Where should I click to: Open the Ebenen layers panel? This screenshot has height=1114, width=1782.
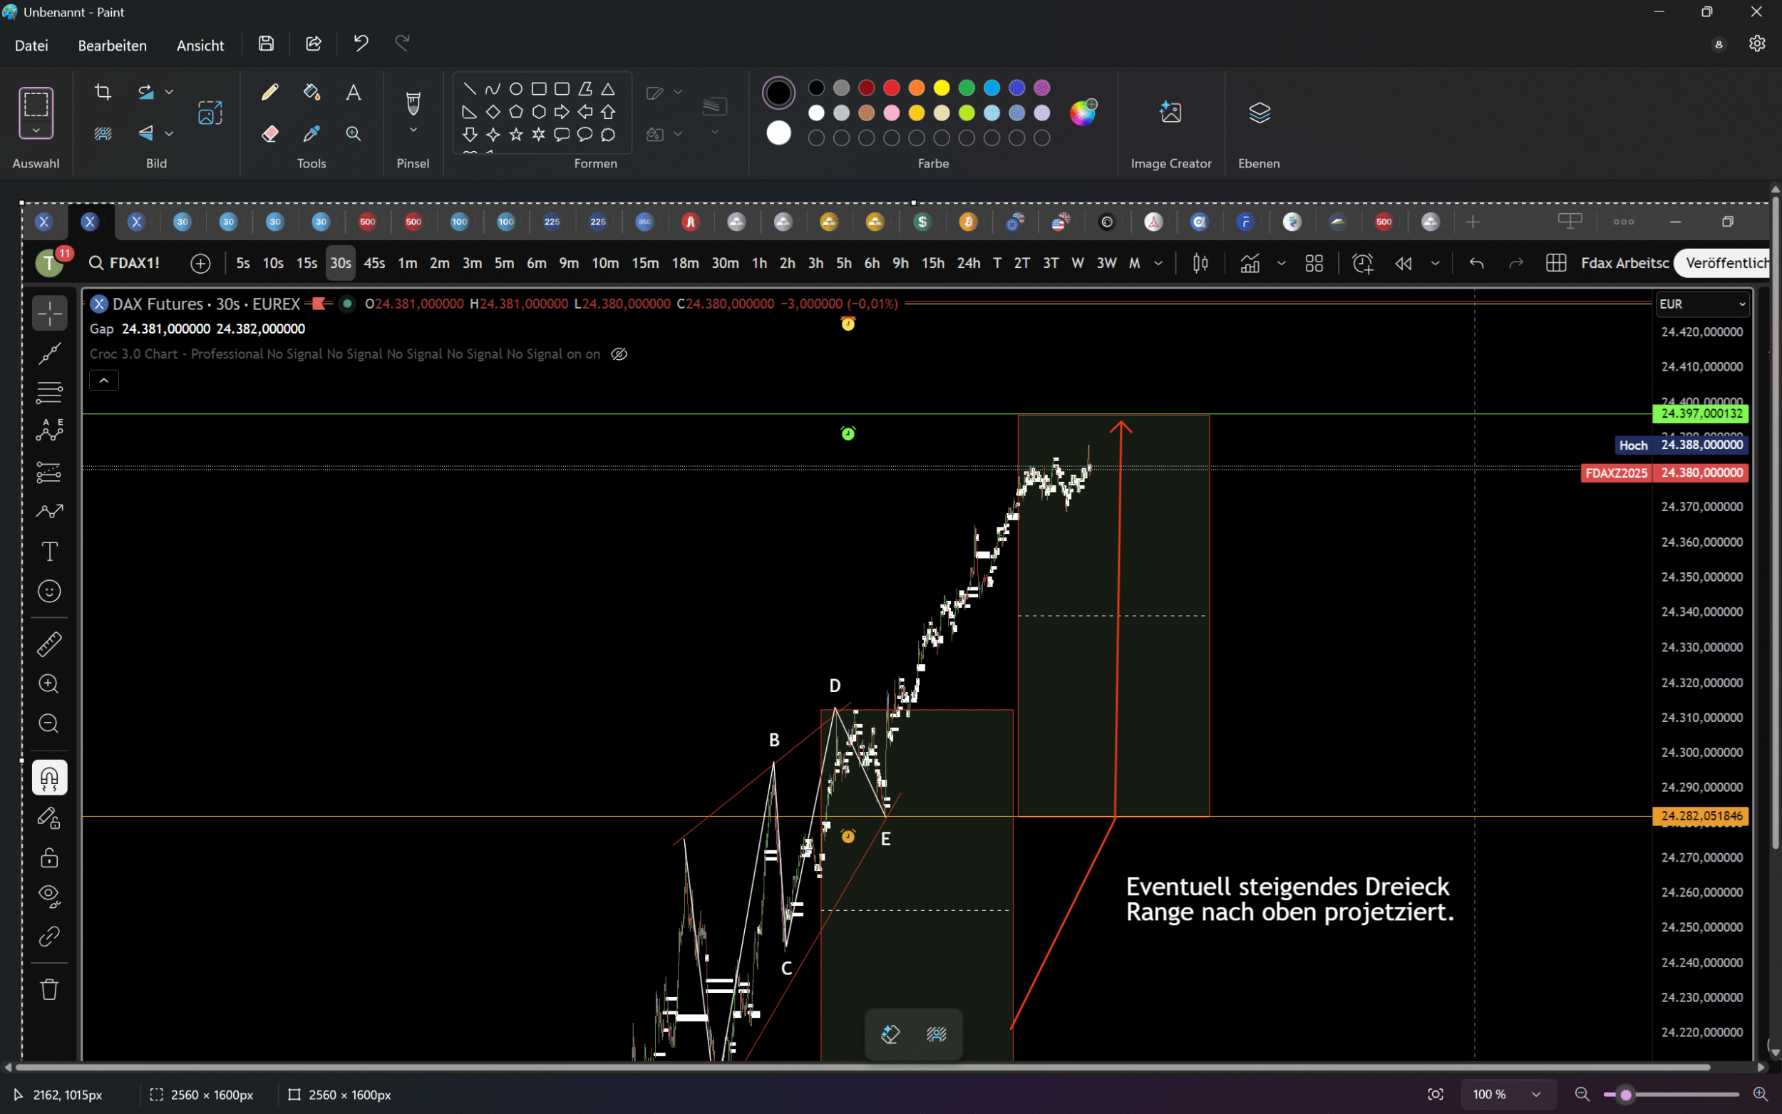tap(1259, 113)
